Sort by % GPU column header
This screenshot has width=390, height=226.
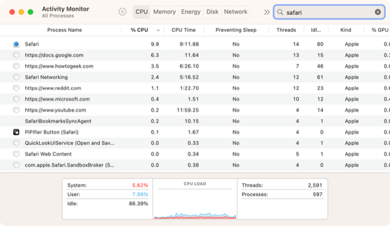click(380, 30)
